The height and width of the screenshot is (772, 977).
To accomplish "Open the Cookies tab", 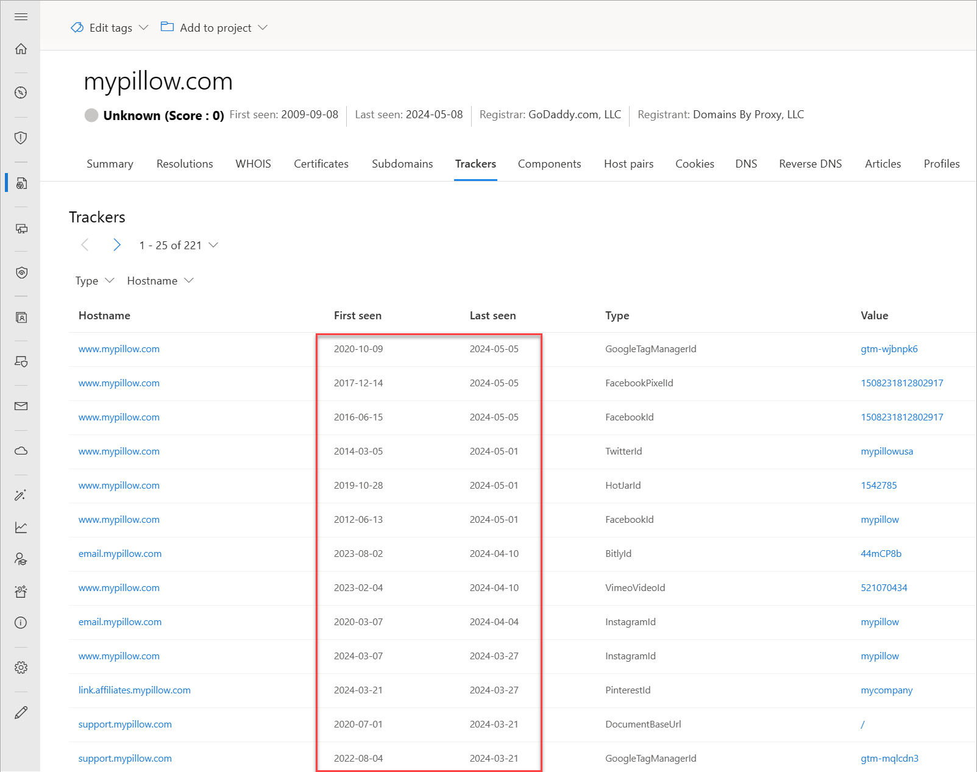I will tap(695, 164).
